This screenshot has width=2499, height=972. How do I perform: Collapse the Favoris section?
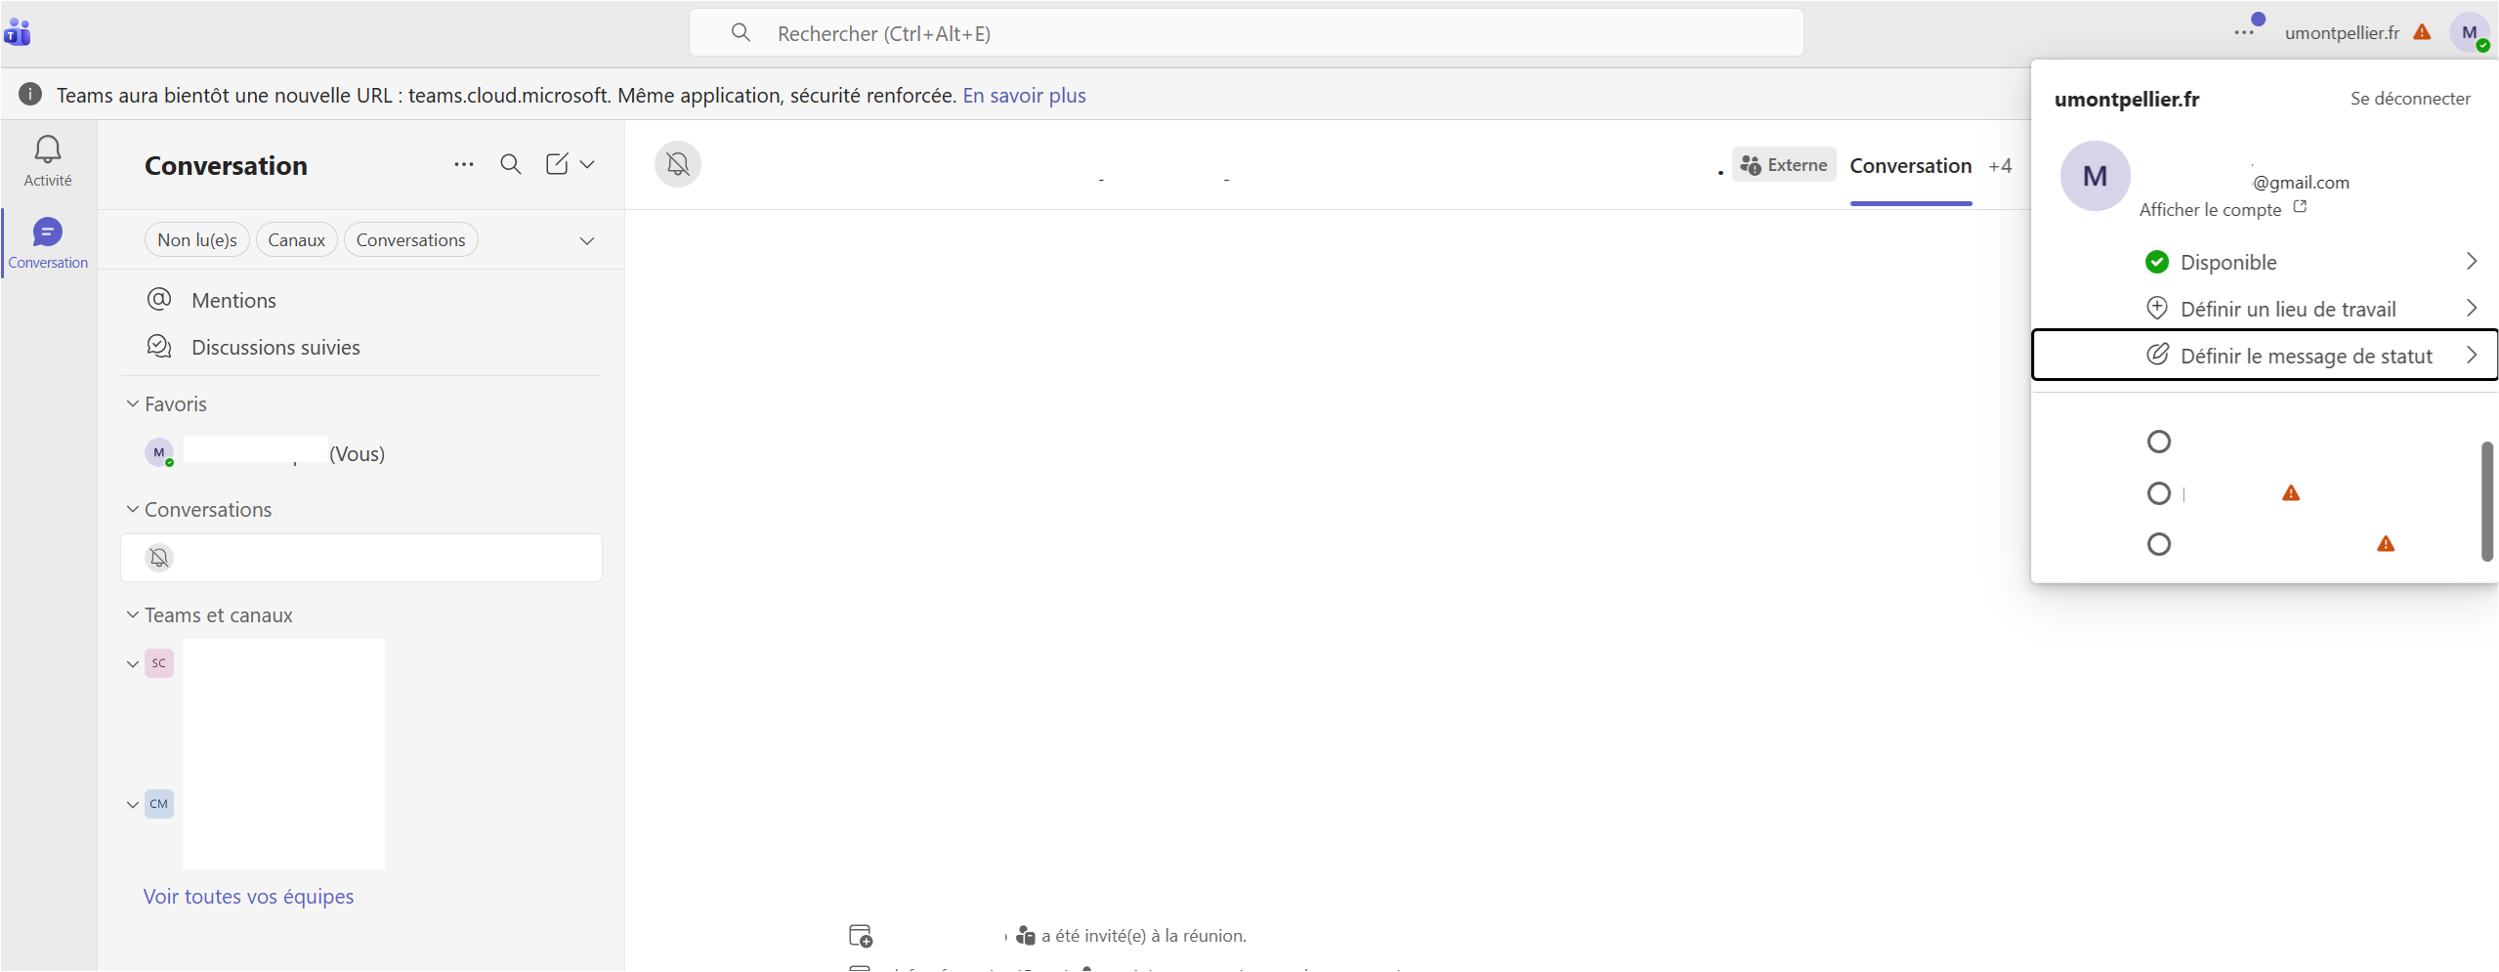(x=133, y=403)
